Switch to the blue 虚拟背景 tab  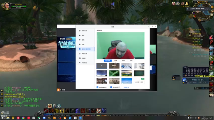coord(108,61)
